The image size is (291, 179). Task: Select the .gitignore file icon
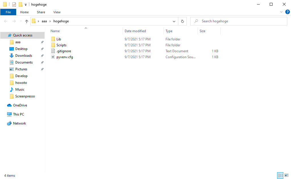pyautogui.click(x=53, y=51)
